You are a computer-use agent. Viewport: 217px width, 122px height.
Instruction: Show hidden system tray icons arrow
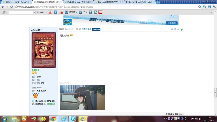pyautogui.click(x=189, y=119)
